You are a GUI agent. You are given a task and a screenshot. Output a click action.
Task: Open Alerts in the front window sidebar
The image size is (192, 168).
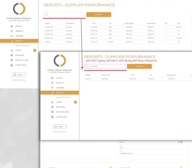tap(59, 102)
